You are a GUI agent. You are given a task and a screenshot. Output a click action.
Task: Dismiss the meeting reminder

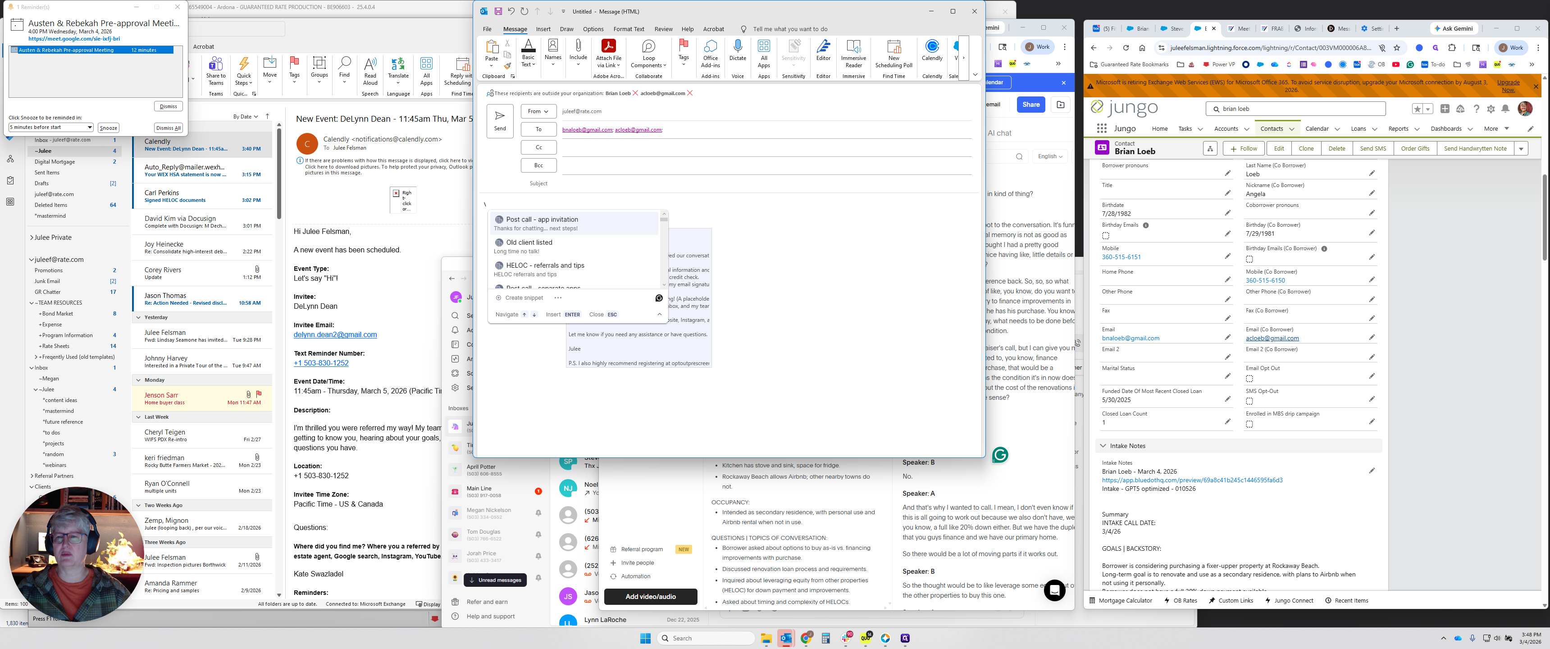[168, 106]
